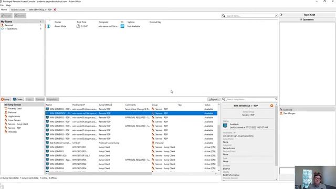Select Dan Morgan in the chat recipients list
Screen dimensions: 336x189
(x=289, y=113)
